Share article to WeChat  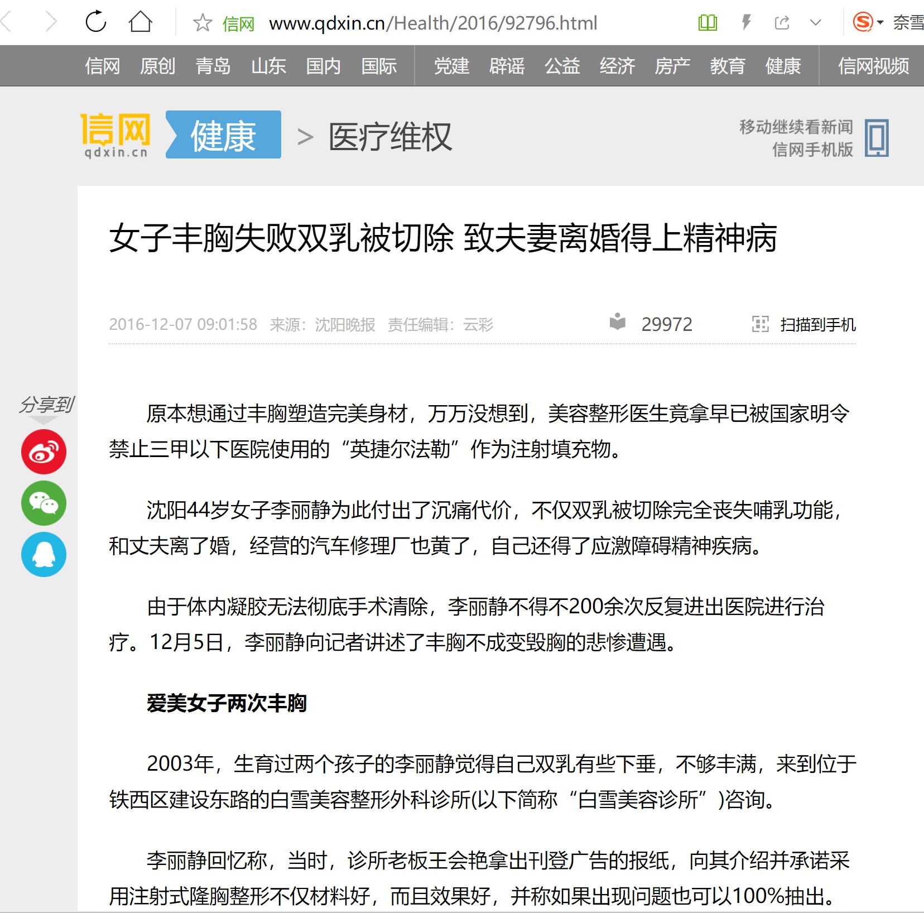[44, 503]
